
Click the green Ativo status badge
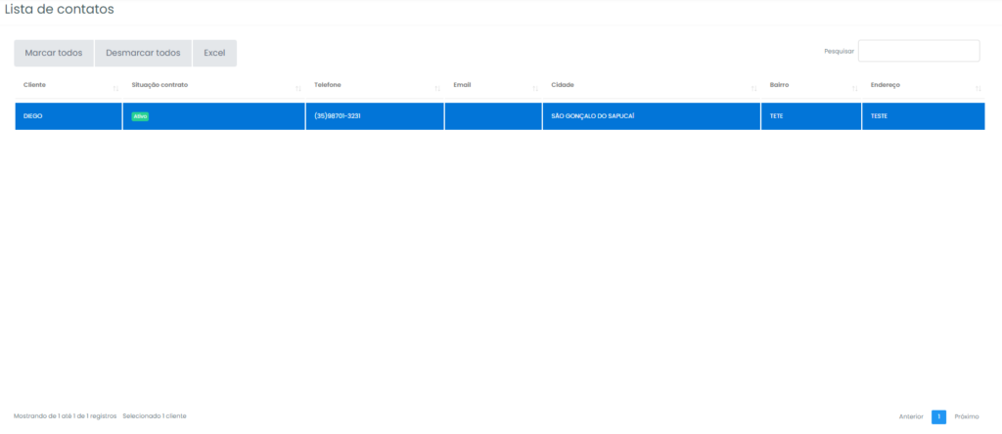[140, 116]
